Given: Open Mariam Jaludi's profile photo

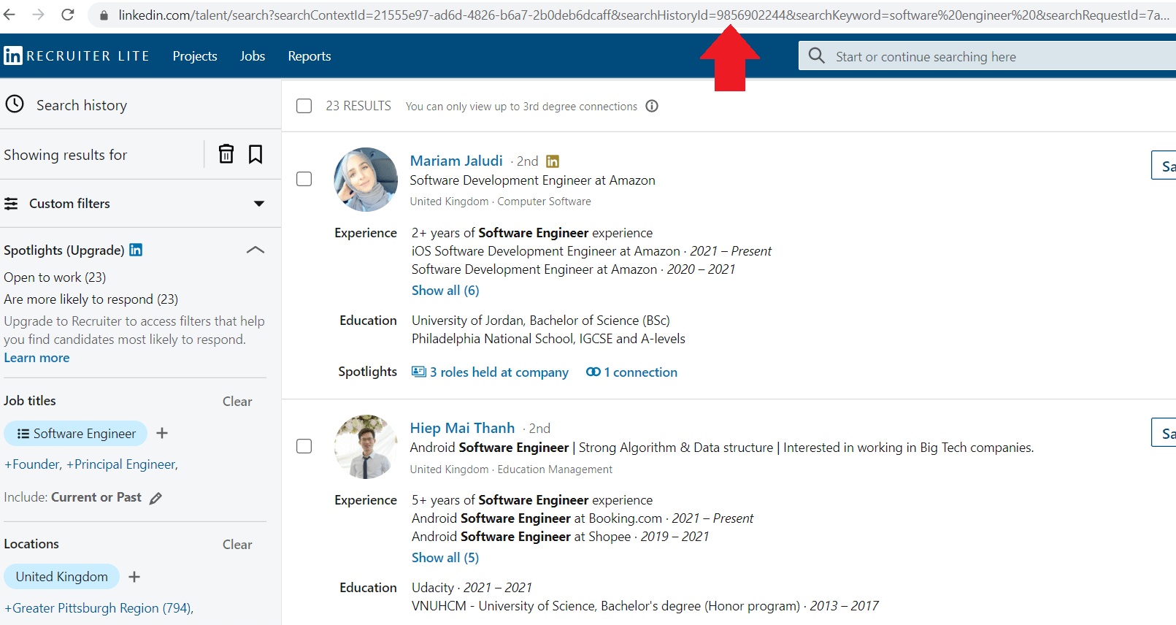Looking at the screenshot, I should (366, 180).
